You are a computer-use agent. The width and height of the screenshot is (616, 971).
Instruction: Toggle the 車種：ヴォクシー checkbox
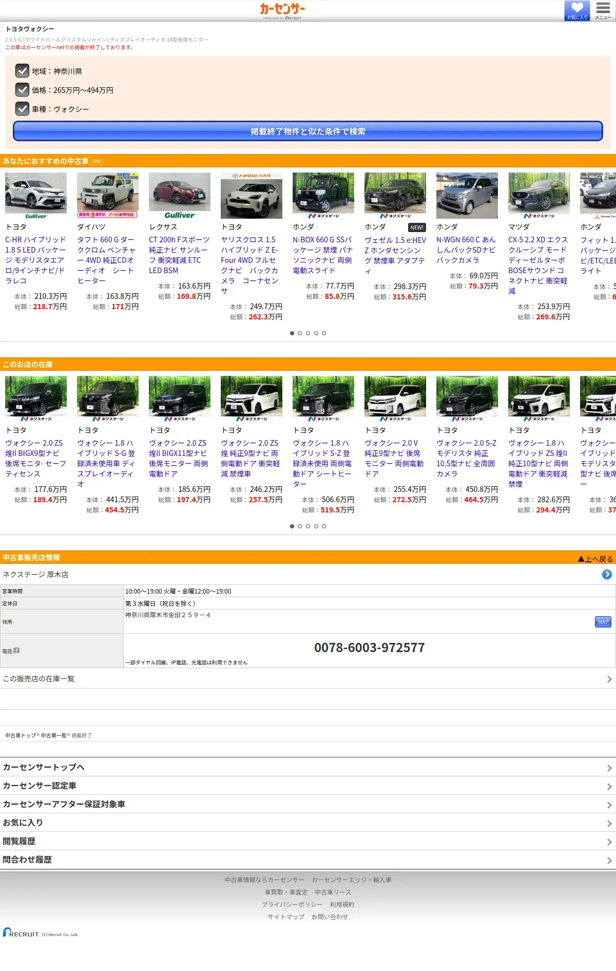(22, 109)
